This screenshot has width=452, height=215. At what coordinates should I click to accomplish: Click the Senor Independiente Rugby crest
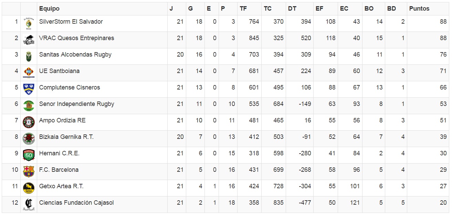click(29, 106)
